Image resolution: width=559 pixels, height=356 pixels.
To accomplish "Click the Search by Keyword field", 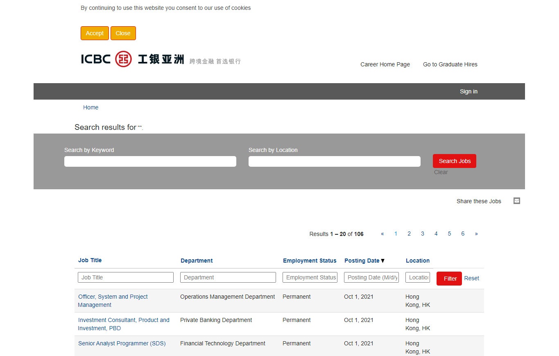I will [150, 161].
